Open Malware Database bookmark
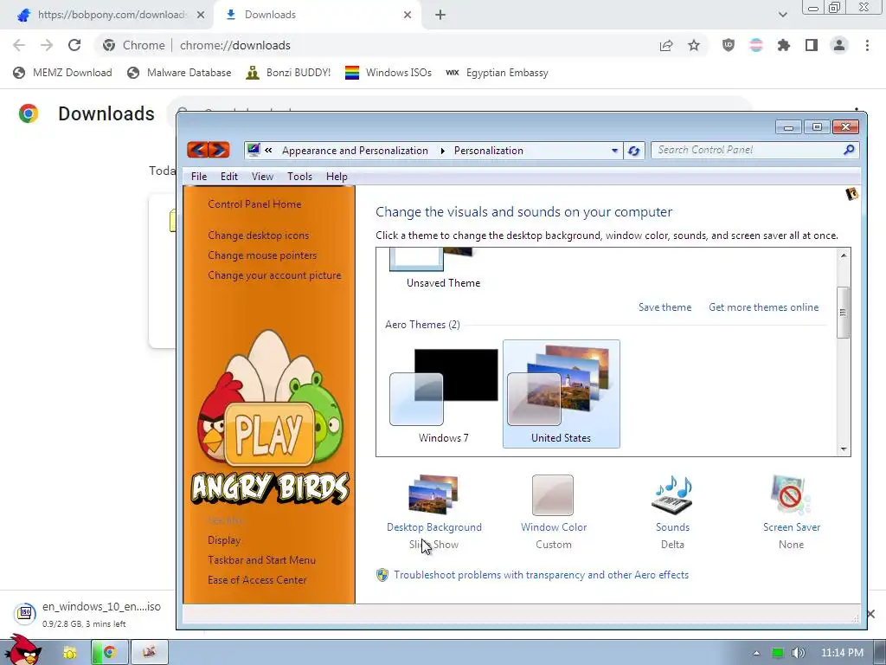Image resolution: width=886 pixels, height=665 pixels. (x=179, y=73)
